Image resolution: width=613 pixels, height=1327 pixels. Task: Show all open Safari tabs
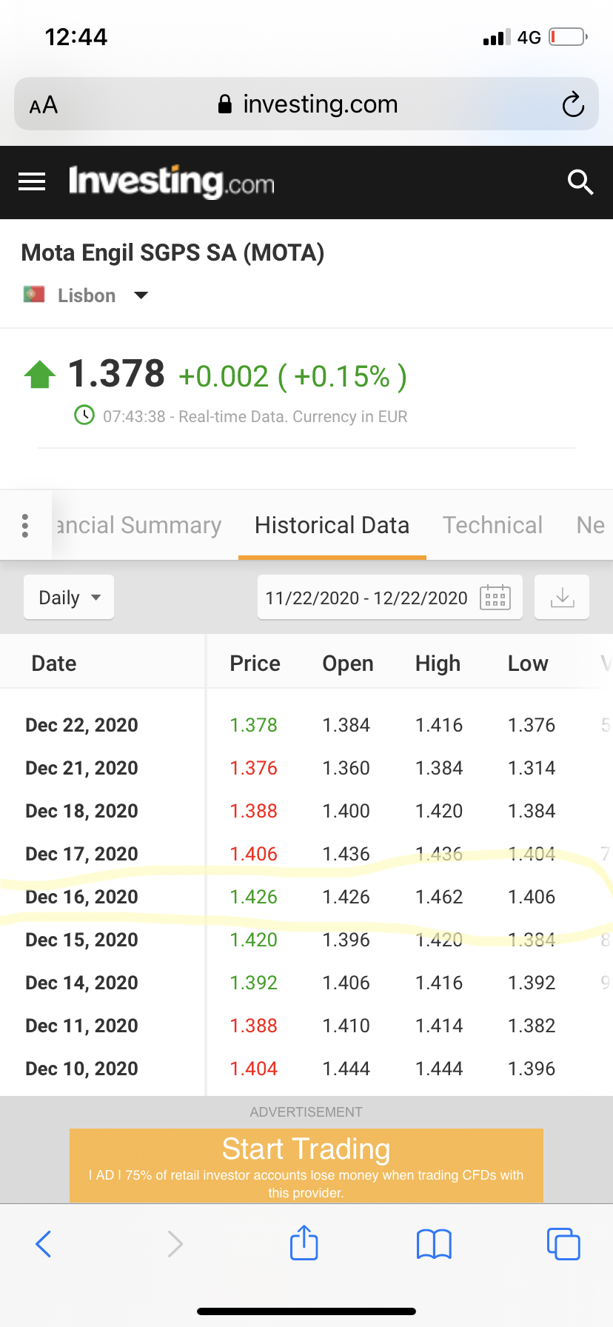click(563, 1243)
